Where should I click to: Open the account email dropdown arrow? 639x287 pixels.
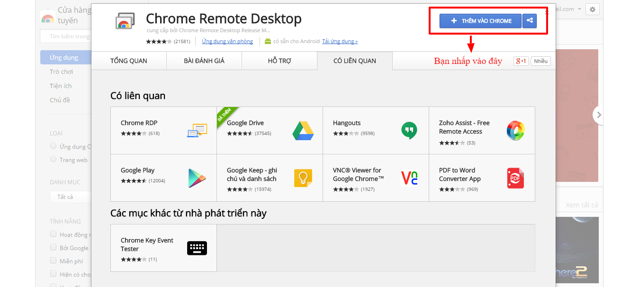tap(579, 9)
